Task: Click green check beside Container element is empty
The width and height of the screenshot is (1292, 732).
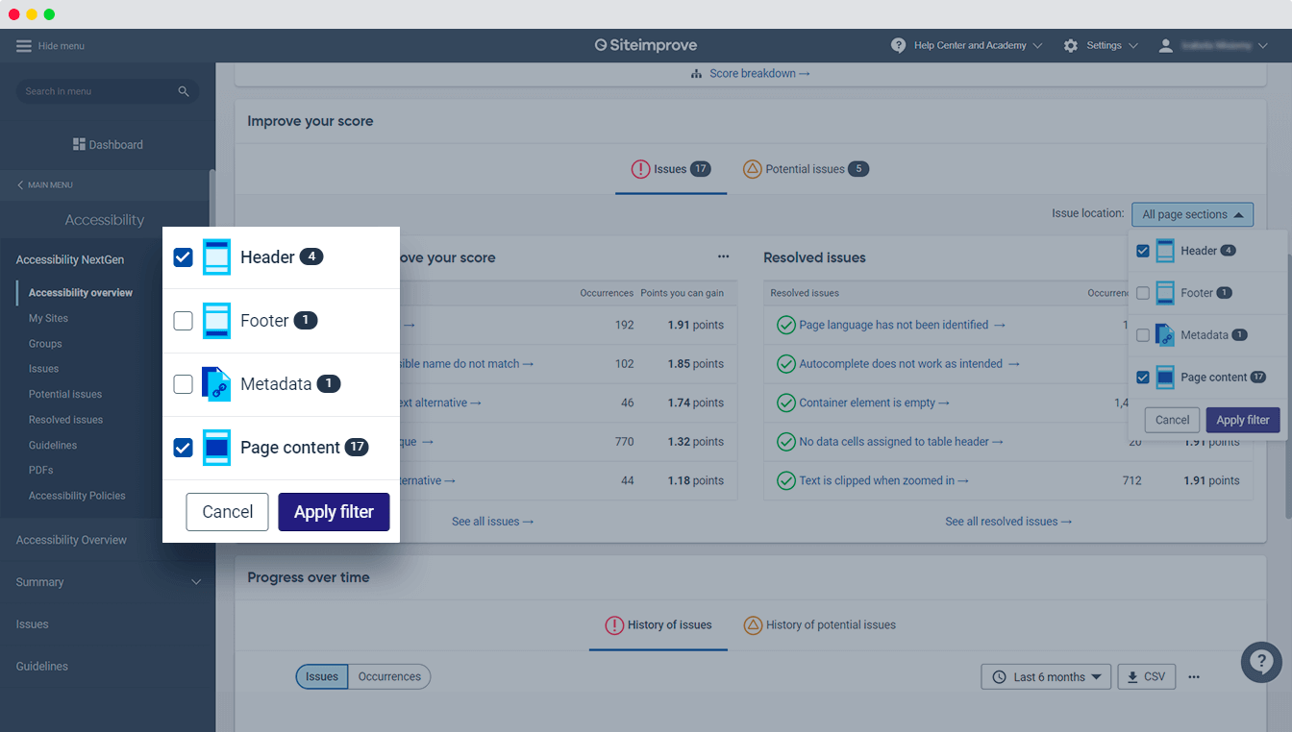Action: (785, 403)
